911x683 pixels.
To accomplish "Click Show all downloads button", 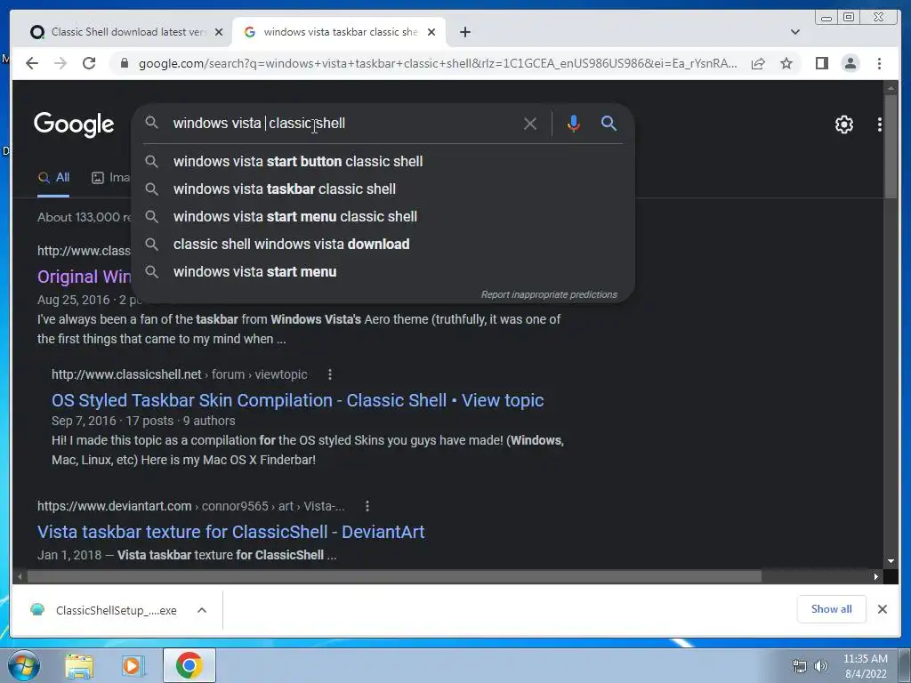I will (x=832, y=609).
